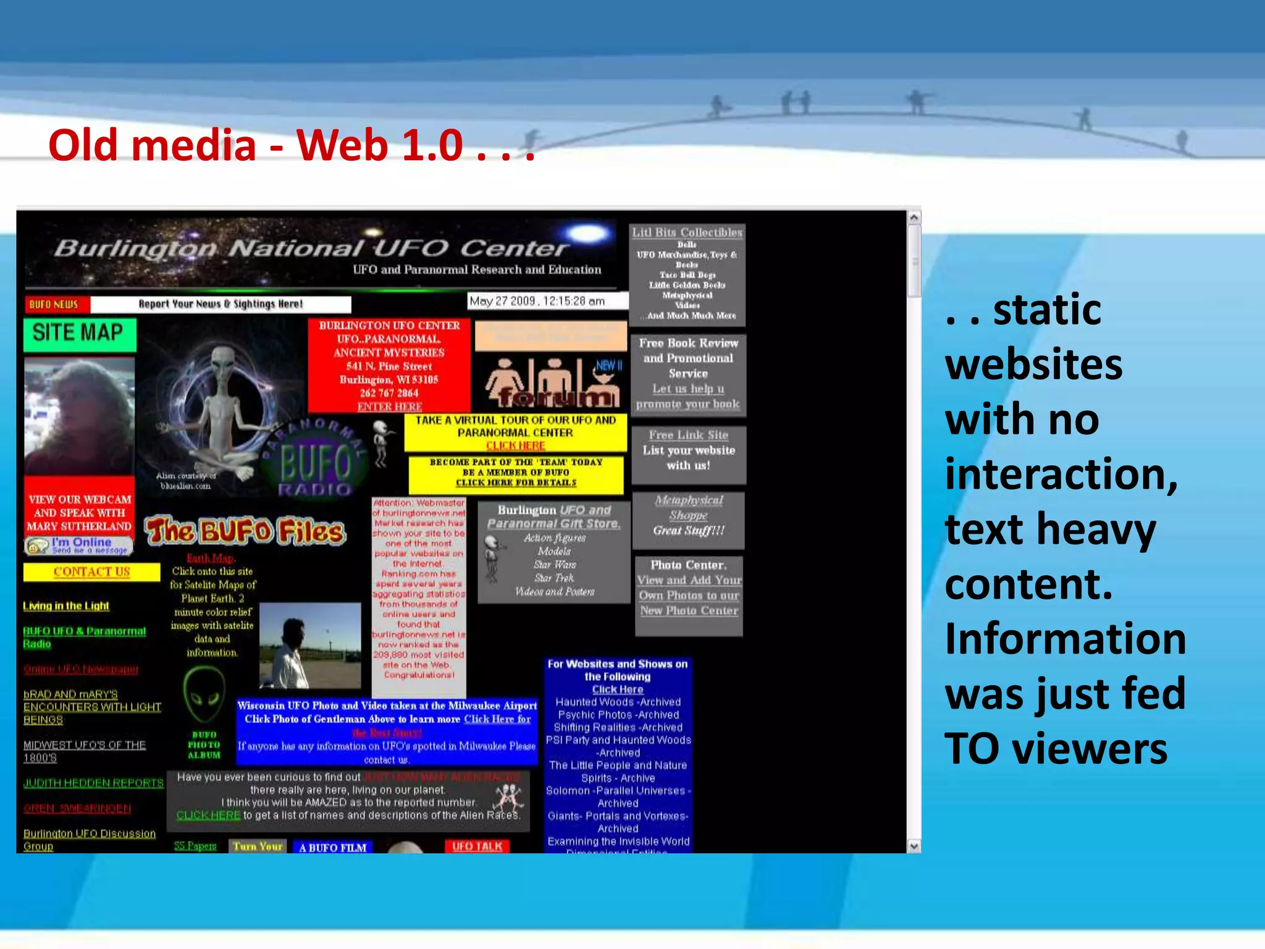The image size is (1265, 949).
Task: Click 'CLICK HERE' under virtual tour banner
Action: (515, 446)
